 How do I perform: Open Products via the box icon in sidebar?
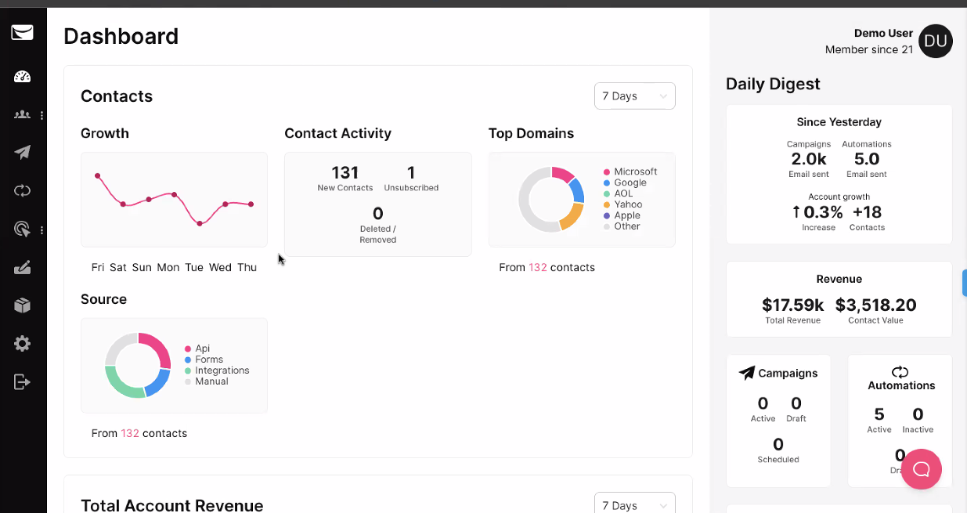pos(22,305)
